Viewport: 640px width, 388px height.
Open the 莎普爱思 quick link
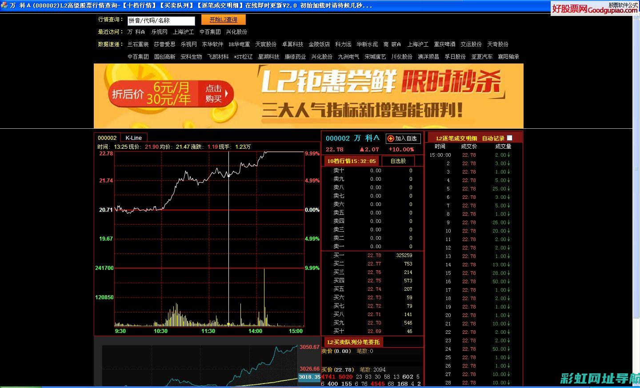(x=164, y=44)
